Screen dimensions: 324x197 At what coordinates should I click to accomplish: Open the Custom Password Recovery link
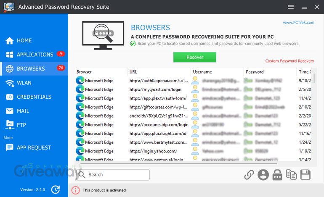click(289, 61)
